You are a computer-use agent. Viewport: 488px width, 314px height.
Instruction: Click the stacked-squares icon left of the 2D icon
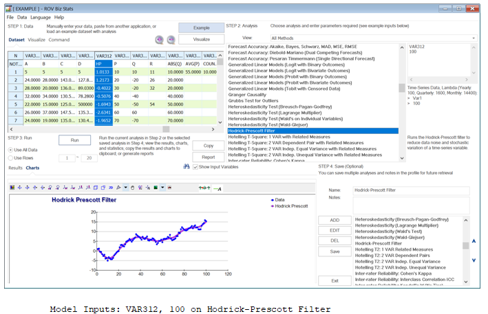103,188
